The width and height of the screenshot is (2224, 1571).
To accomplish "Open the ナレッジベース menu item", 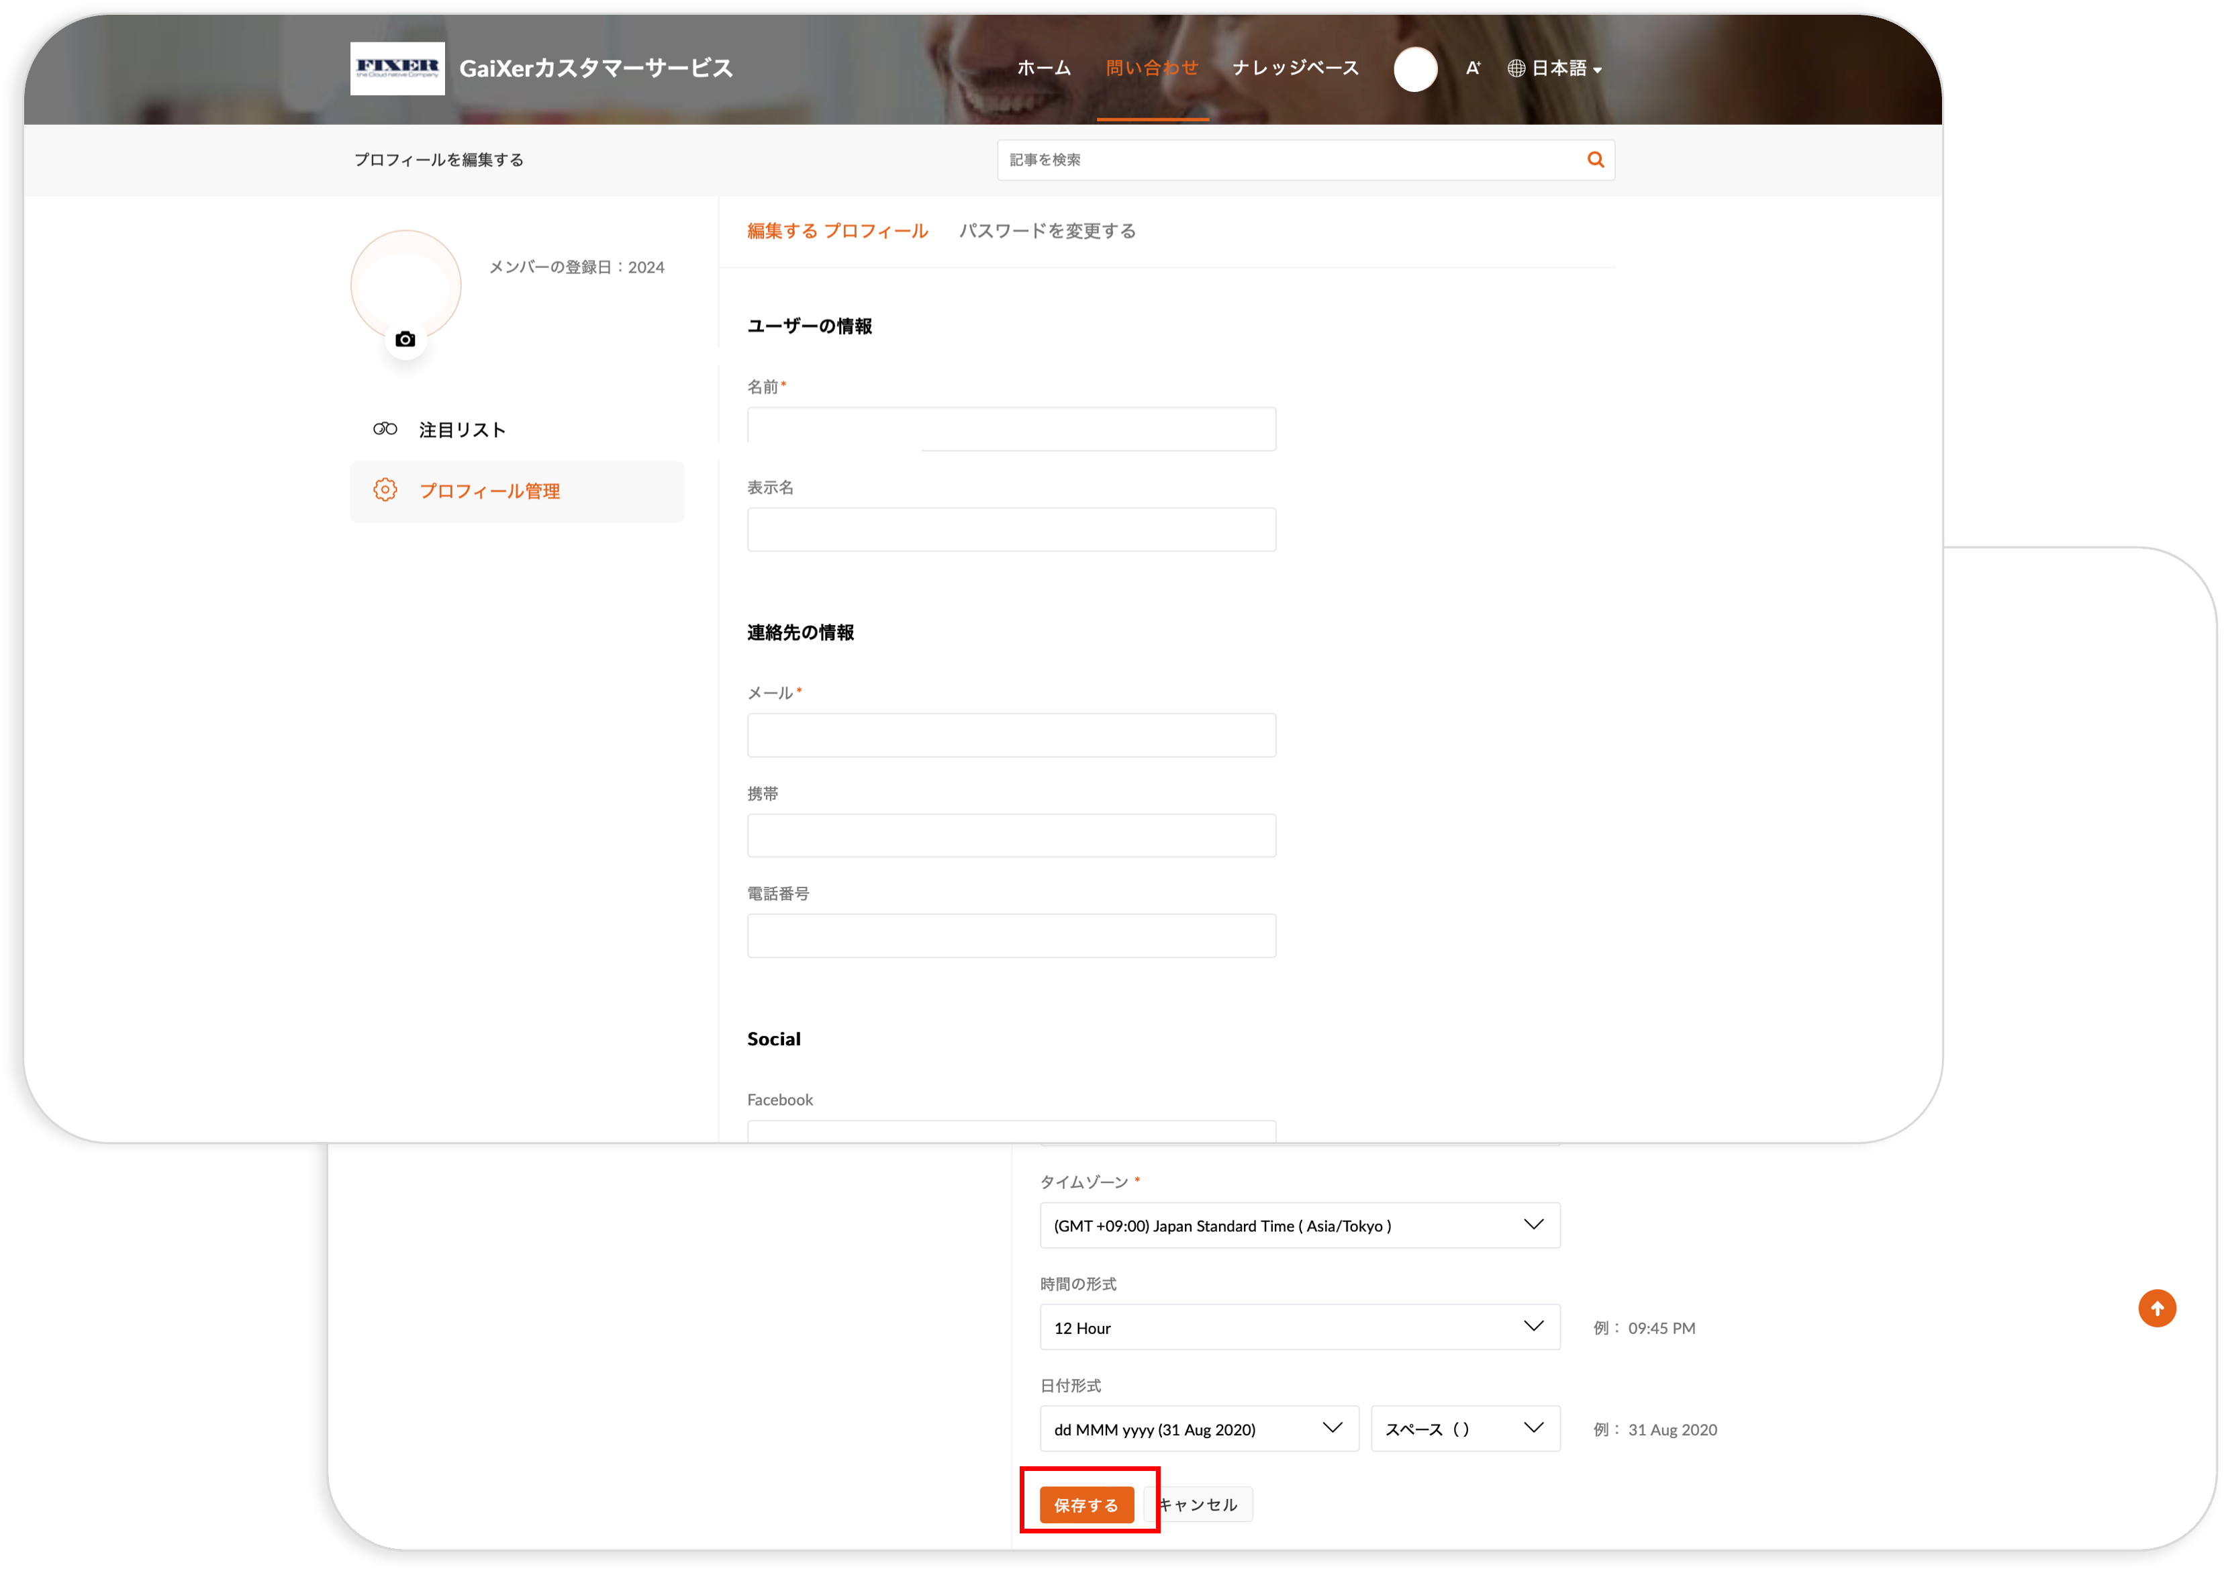I will point(1295,68).
